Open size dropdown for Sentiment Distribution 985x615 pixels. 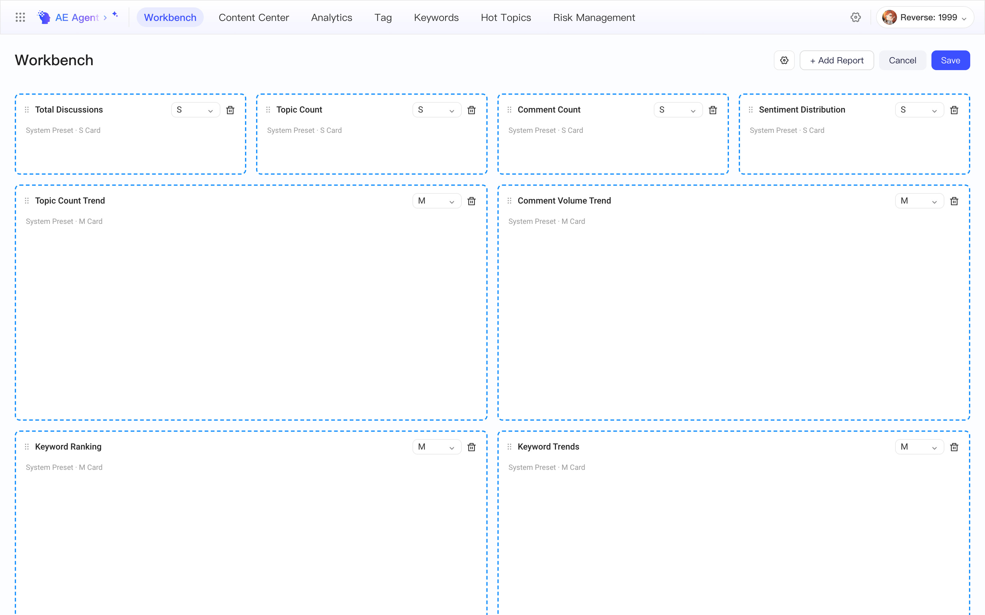pyautogui.click(x=919, y=110)
